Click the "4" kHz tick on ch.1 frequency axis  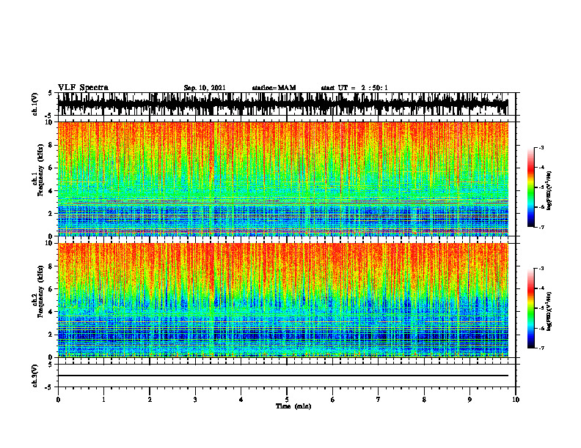click(51, 191)
